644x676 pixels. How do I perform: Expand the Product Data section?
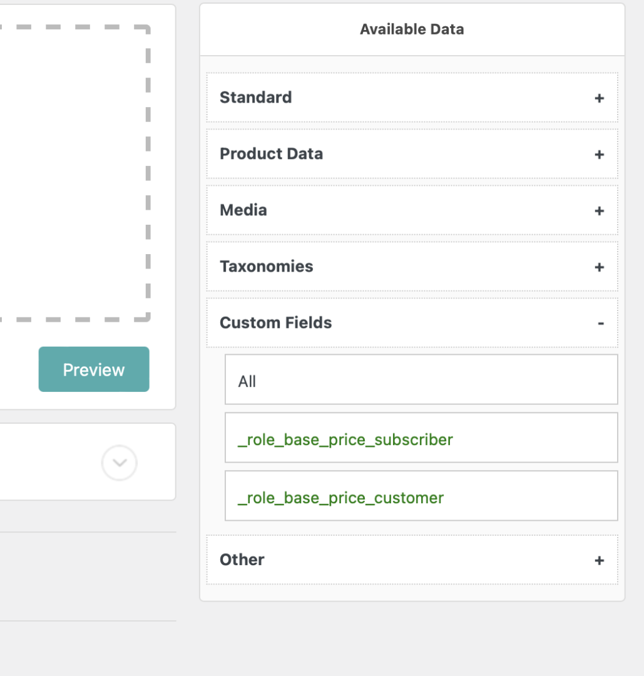(x=412, y=154)
